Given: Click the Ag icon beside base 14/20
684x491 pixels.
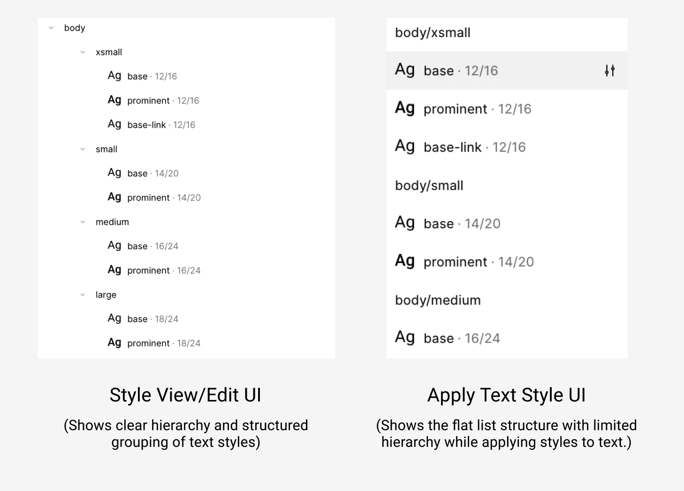Looking at the screenshot, I should (x=114, y=172).
